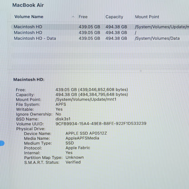The image size is (189, 189).
Task: Click the Protocol value Apple Fabric
Action: 78,148
